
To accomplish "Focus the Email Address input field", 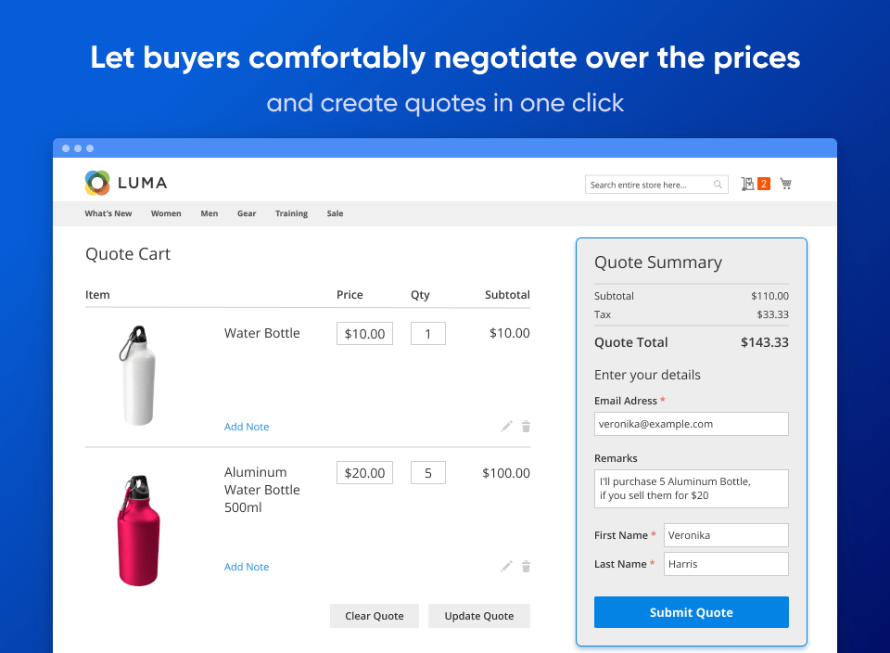I will click(x=692, y=424).
